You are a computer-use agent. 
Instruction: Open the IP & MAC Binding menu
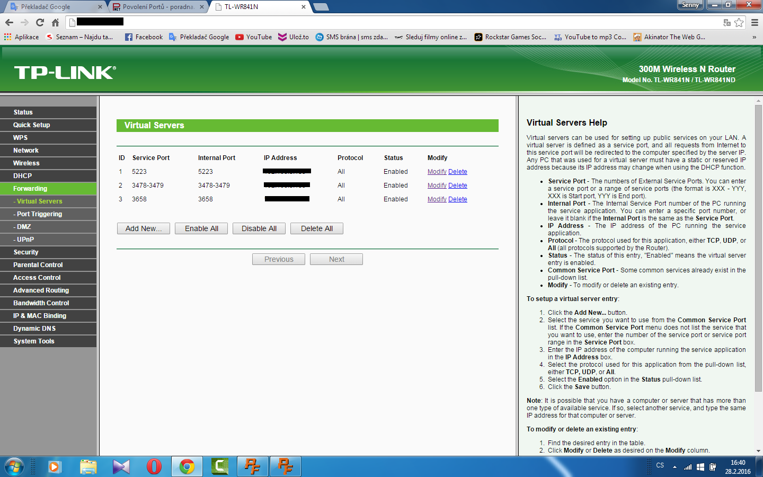(48, 316)
